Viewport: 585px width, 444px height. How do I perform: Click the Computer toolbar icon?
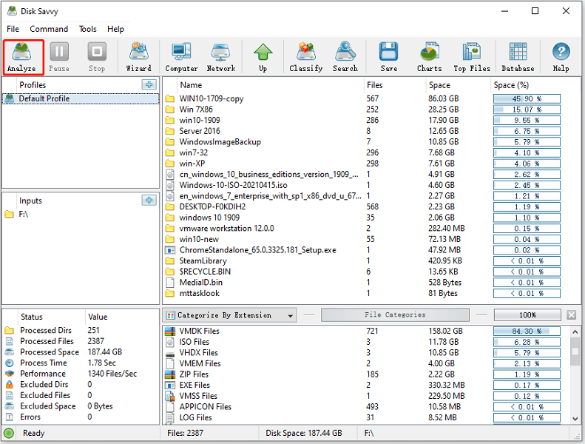point(181,57)
